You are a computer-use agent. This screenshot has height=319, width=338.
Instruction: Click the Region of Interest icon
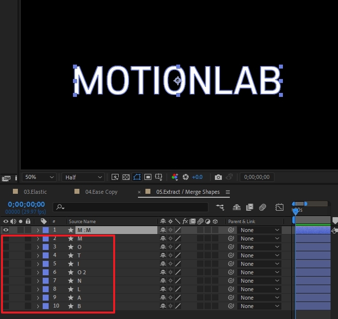click(148, 177)
